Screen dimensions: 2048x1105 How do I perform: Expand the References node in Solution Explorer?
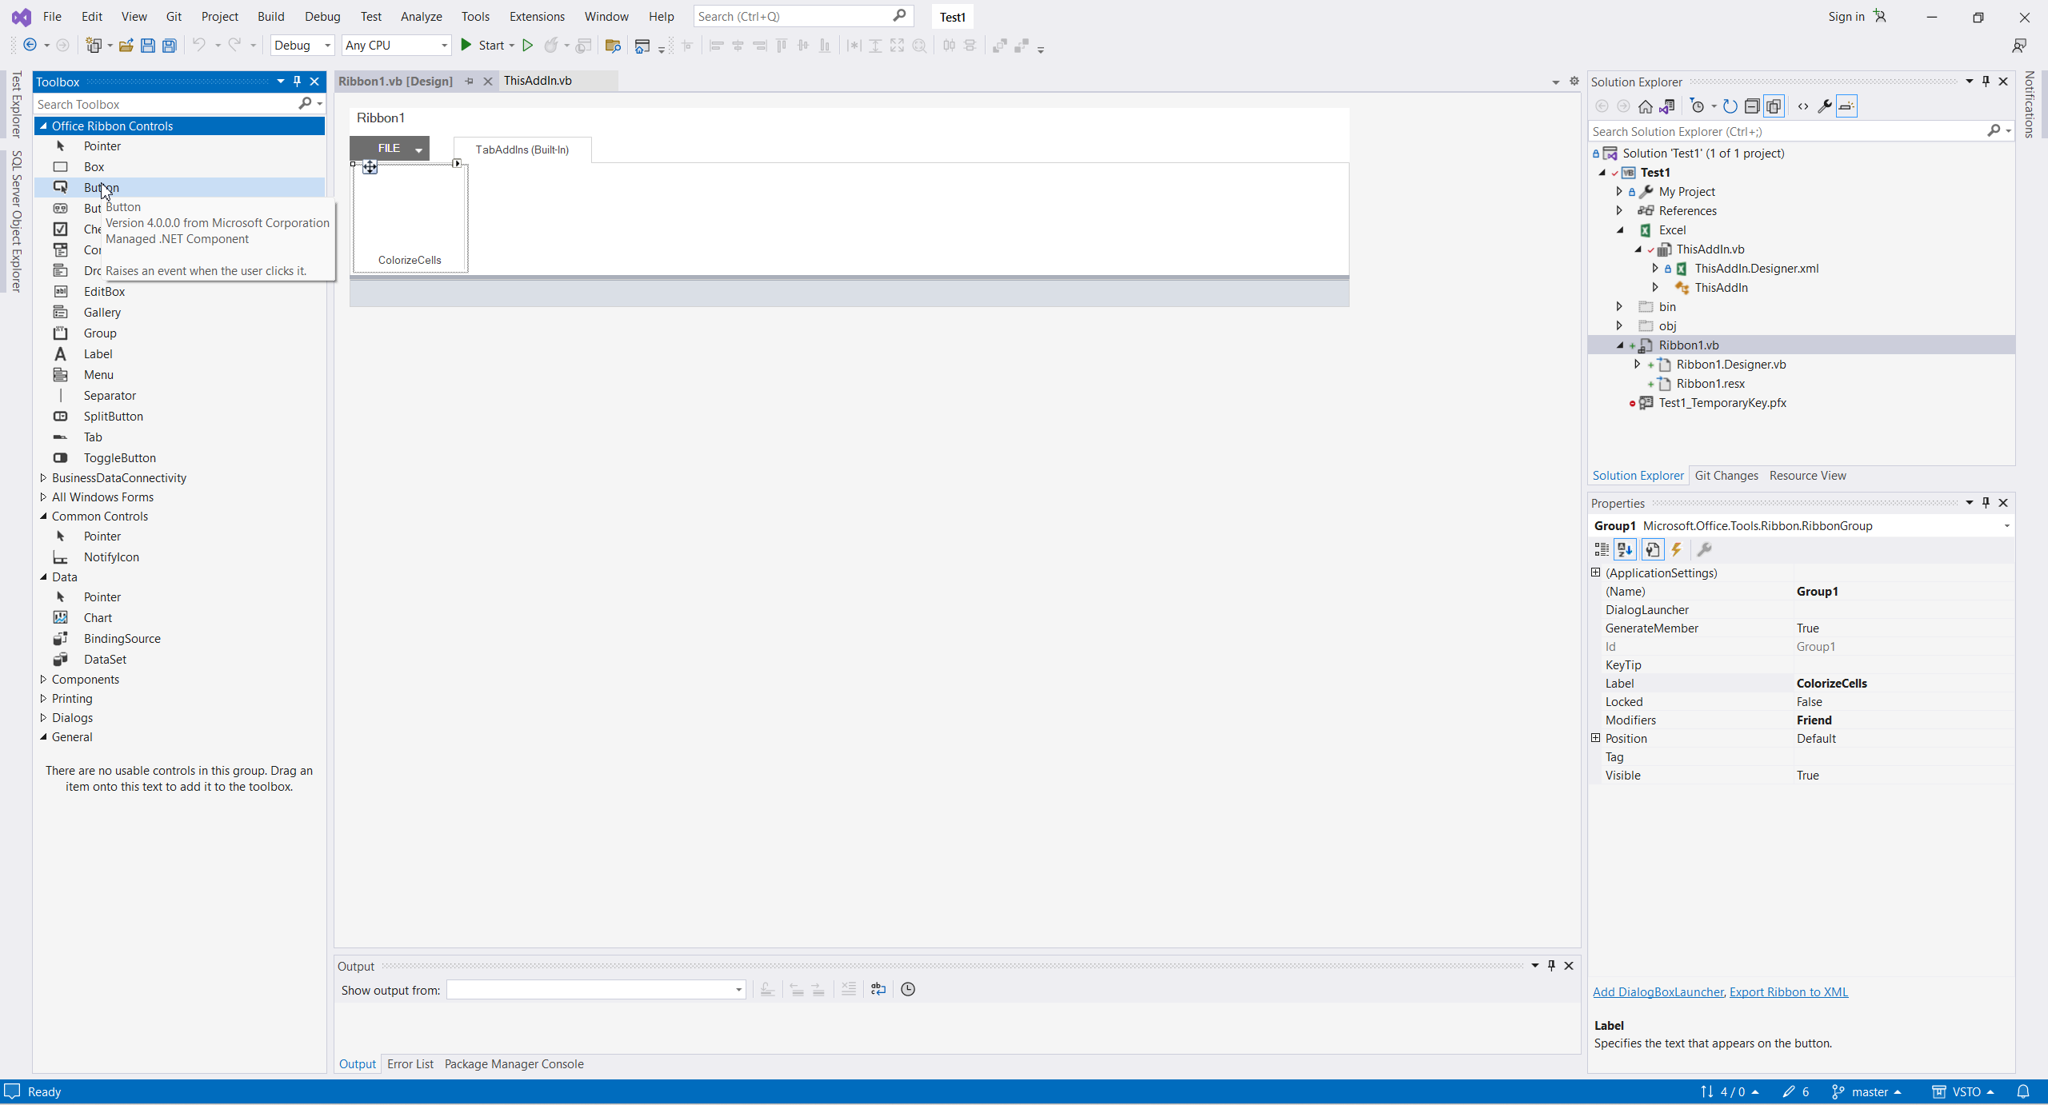pos(1619,210)
